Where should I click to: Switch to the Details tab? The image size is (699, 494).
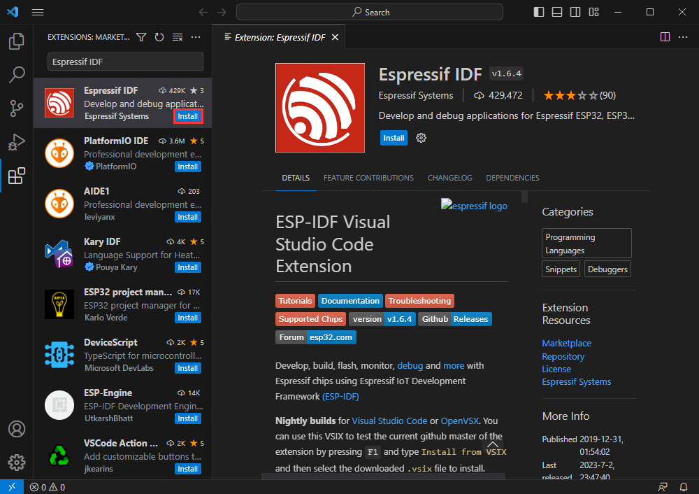click(296, 178)
